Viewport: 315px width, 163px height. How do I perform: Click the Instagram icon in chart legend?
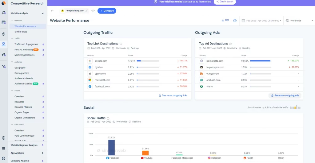point(209,158)
